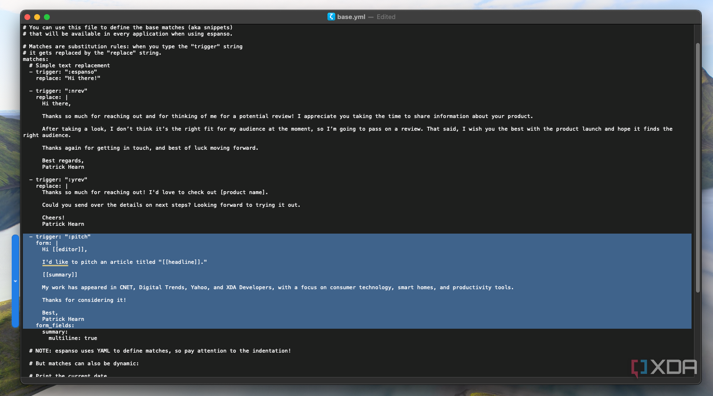Open the Edited document status dropdown
The height and width of the screenshot is (396, 713).
(386, 17)
